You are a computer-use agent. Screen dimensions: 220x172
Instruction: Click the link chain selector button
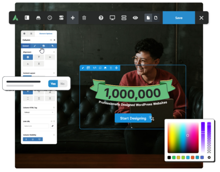[52, 126]
